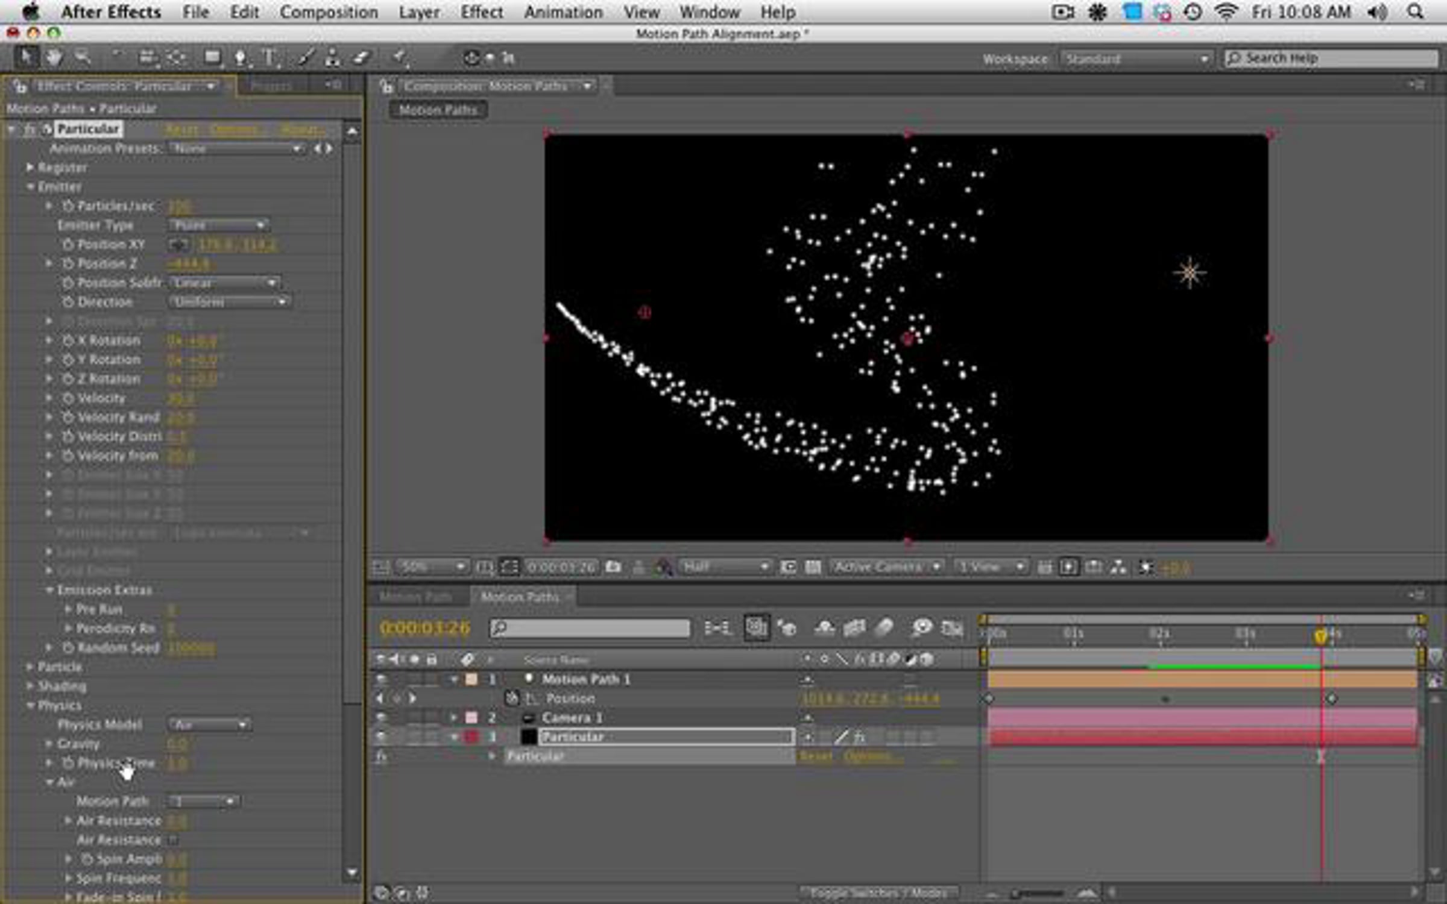
Task: Select the Rectangle shape tool
Action: [212, 58]
